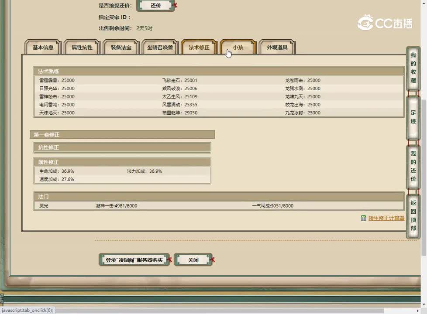The height and width of the screenshot is (314, 427).
Task: Open the 外观道具 tab
Action: (x=277, y=48)
